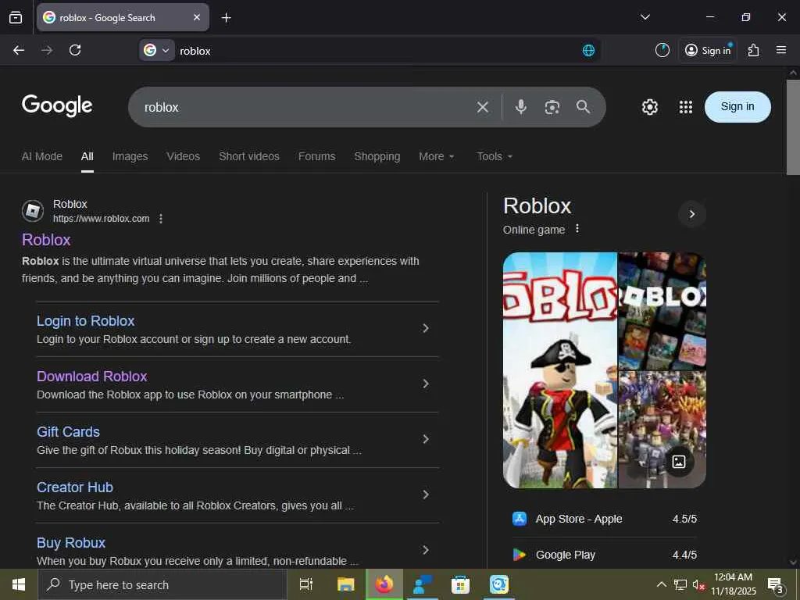Expand chevron on Creator Hub row
Viewport: 800px width, 600px height.
pos(426,495)
